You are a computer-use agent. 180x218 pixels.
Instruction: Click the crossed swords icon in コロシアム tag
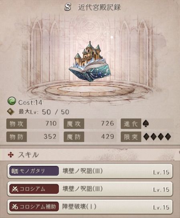(15, 189)
